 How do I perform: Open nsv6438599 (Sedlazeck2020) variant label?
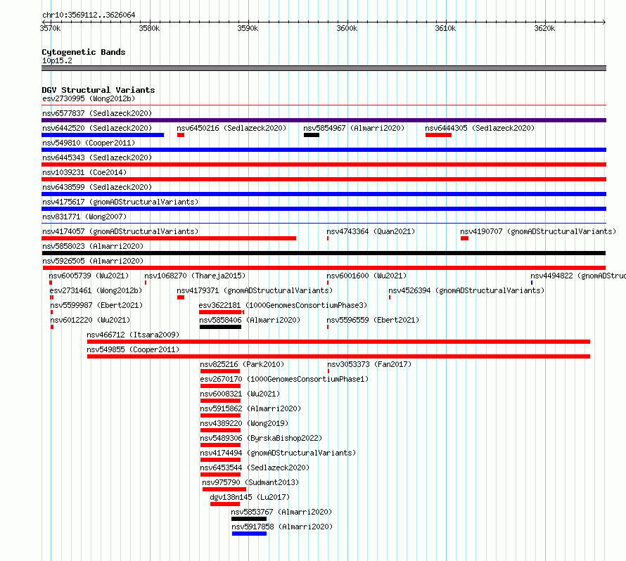pos(97,187)
